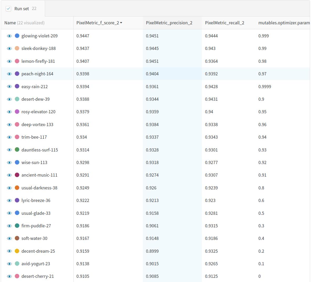
Task: Click the eye icon beside easy-rain-212
Action: pyautogui.click(x=9, y=87)
